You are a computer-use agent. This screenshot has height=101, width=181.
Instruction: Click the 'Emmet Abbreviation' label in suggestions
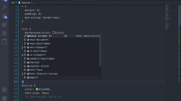click(88, 36)
